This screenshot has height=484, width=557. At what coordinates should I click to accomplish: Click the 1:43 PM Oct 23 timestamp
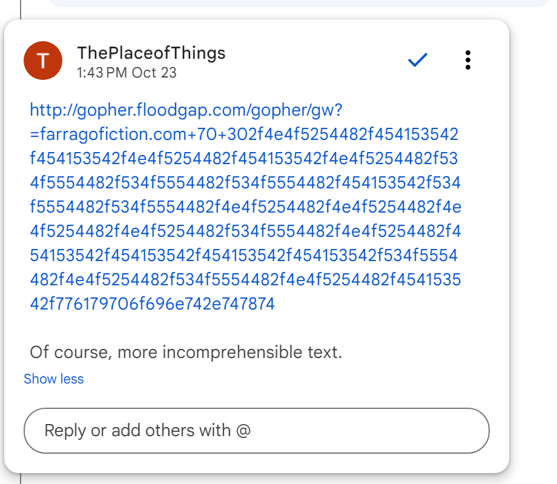127,73
